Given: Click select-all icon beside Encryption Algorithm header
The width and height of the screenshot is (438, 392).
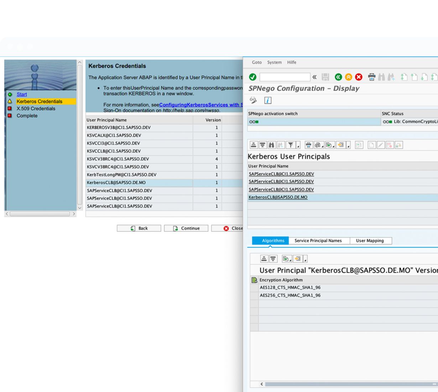Looking at the screenshot, I should tap(254, 280).
